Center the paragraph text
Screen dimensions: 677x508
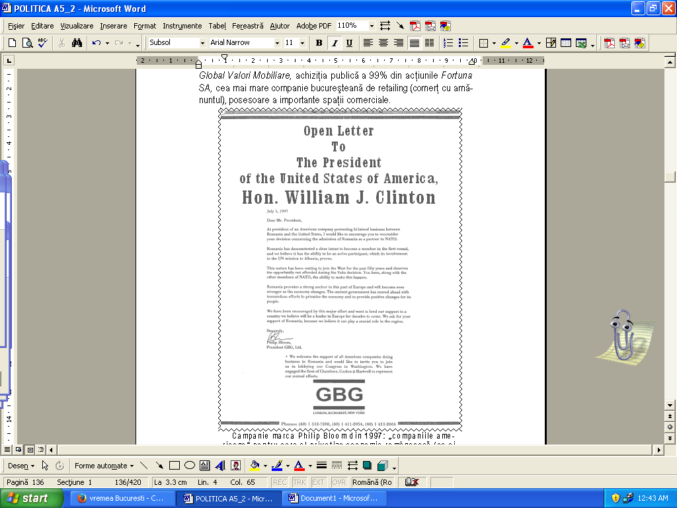(x=383, y=43)
